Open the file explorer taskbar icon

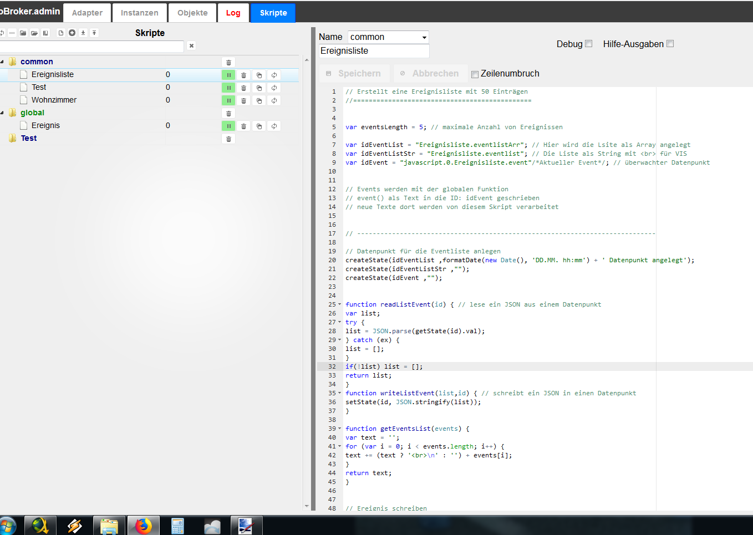[109, 526]
